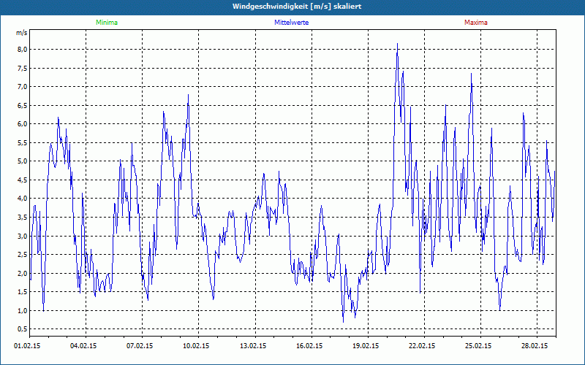The image size is (585, 365).
Task: Click the 28.02.15 date label
Action: point(535,346)
